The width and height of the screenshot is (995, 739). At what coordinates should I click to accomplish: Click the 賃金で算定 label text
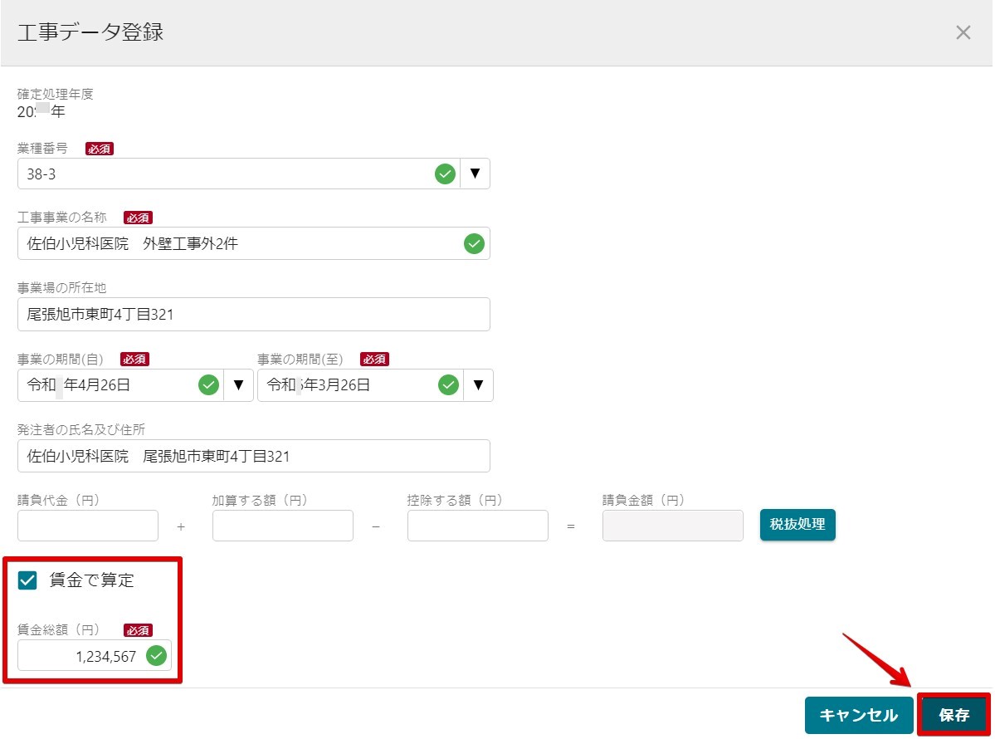coord(92,580)
